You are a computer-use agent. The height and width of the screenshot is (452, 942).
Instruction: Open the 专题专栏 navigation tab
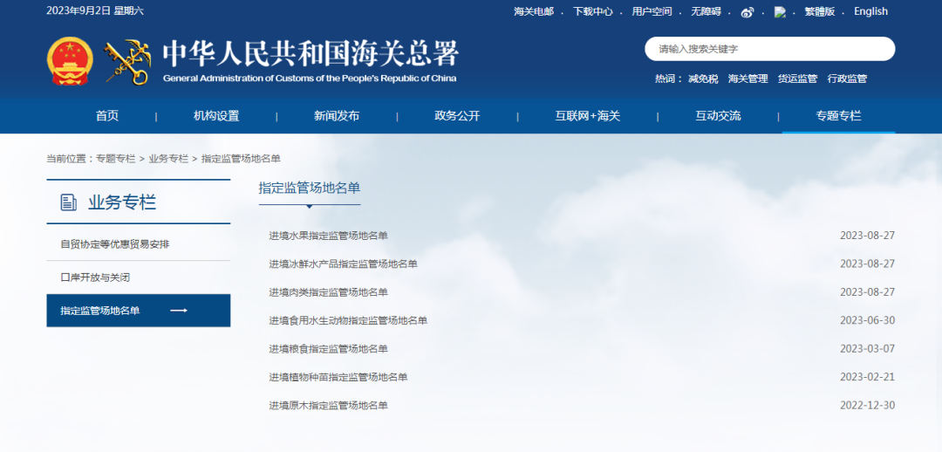tap(837, 116)
